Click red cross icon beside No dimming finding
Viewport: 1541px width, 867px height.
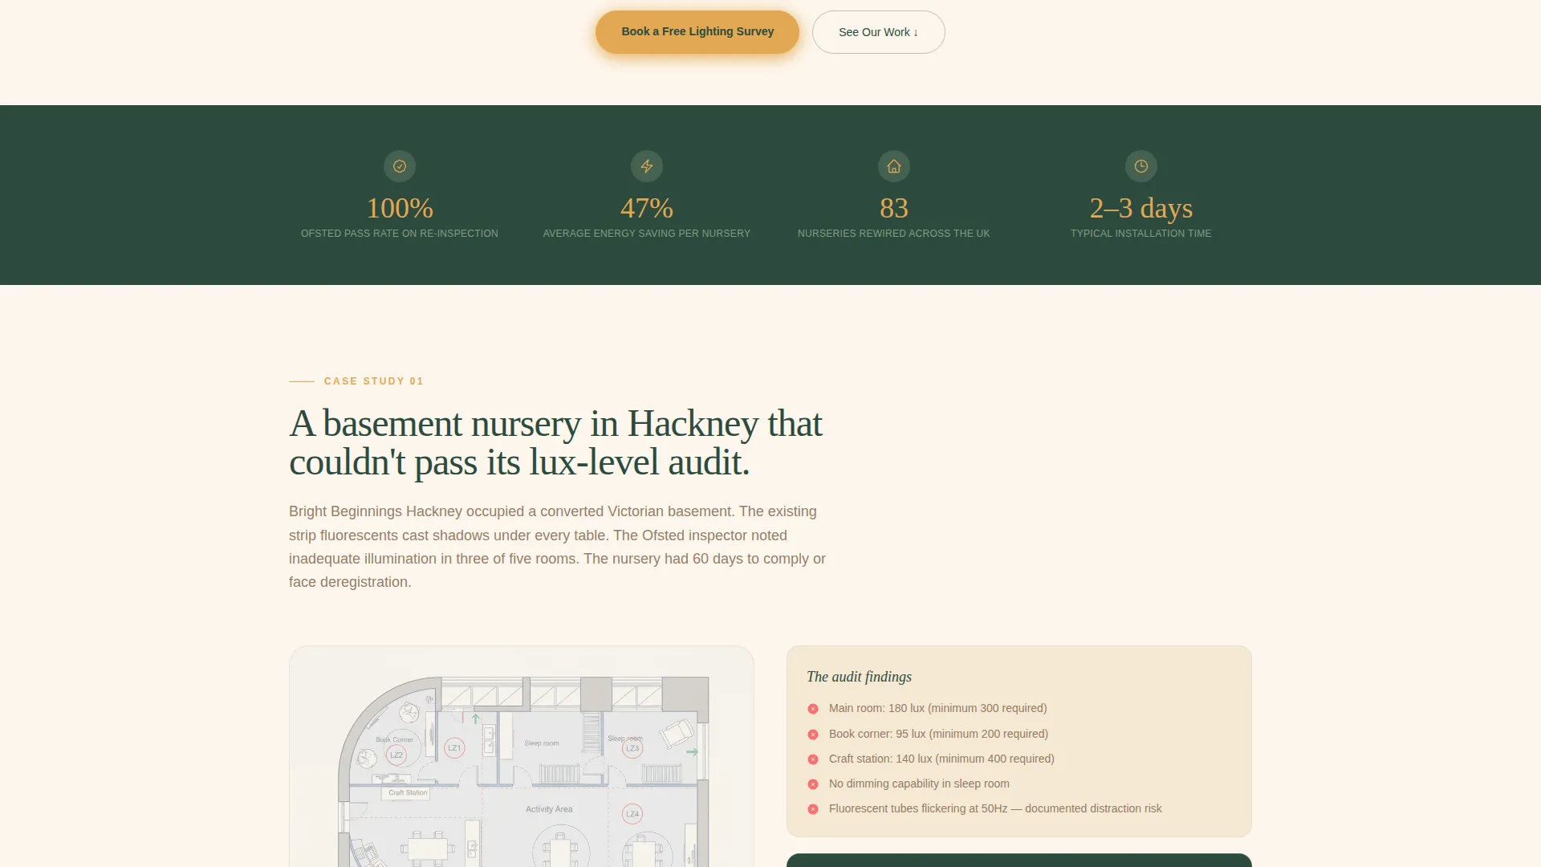click(813, 784)
